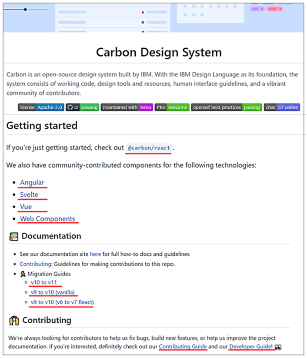
Task: Open the Developer Guide link
Action: coord(251,347)
